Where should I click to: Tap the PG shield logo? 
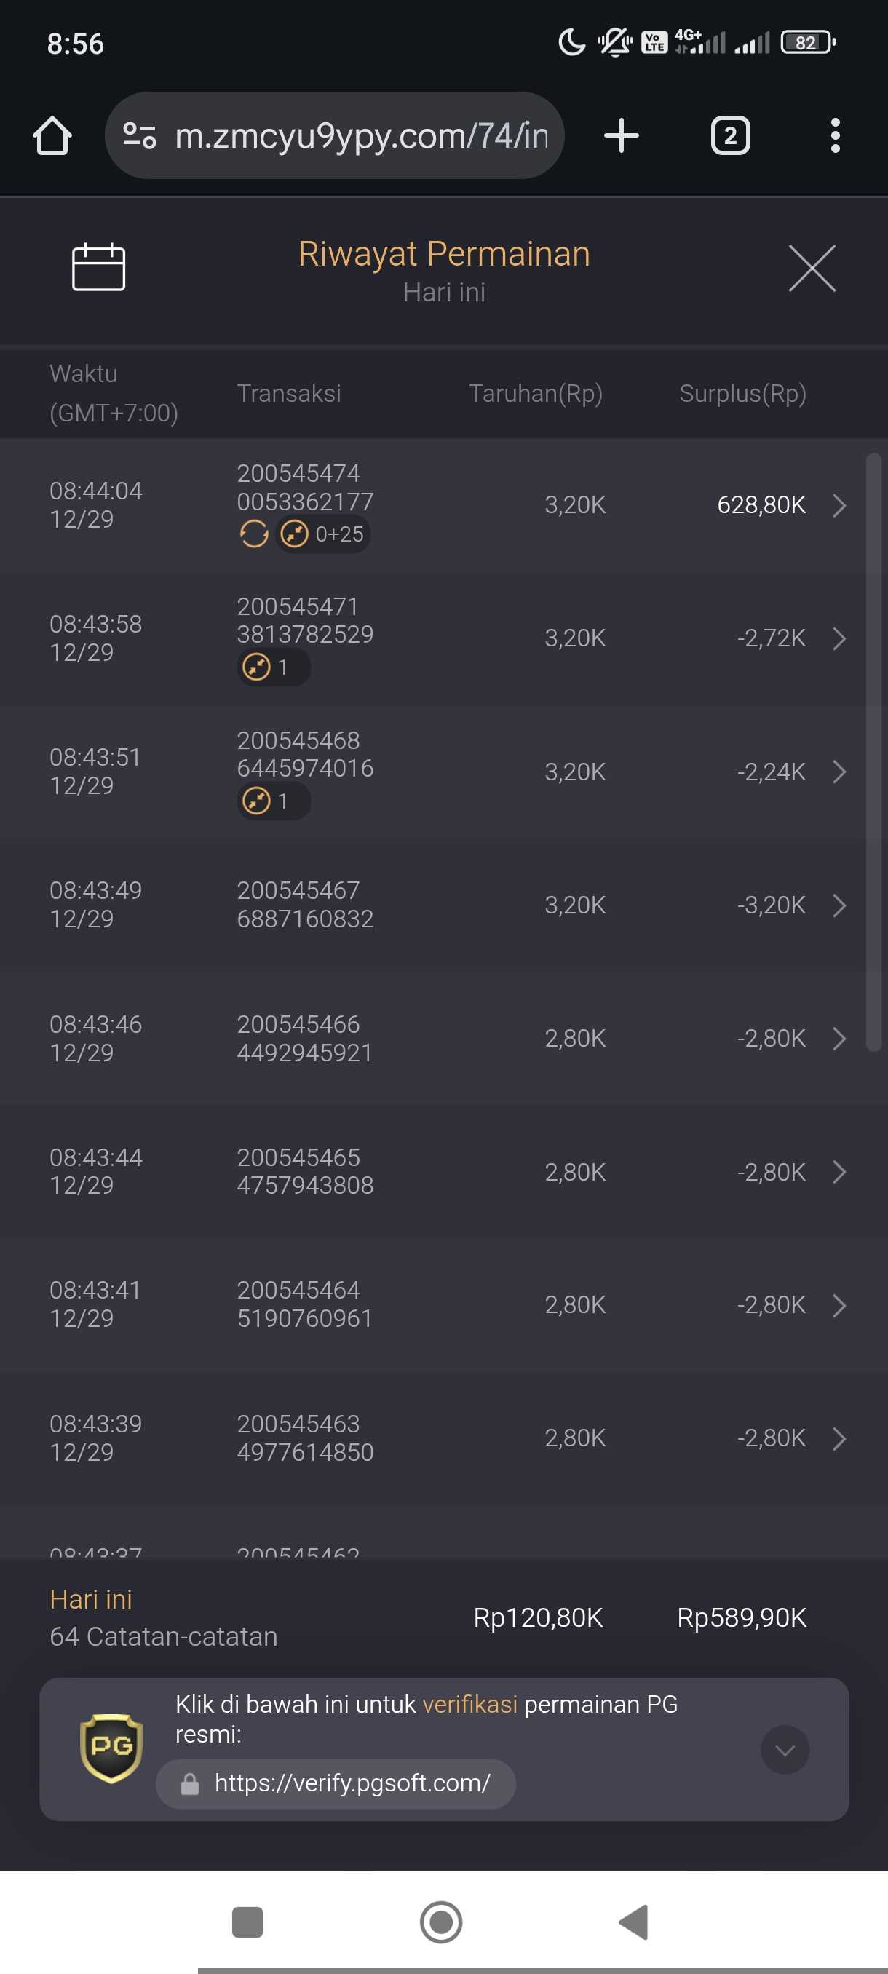tap(111, 1748)
